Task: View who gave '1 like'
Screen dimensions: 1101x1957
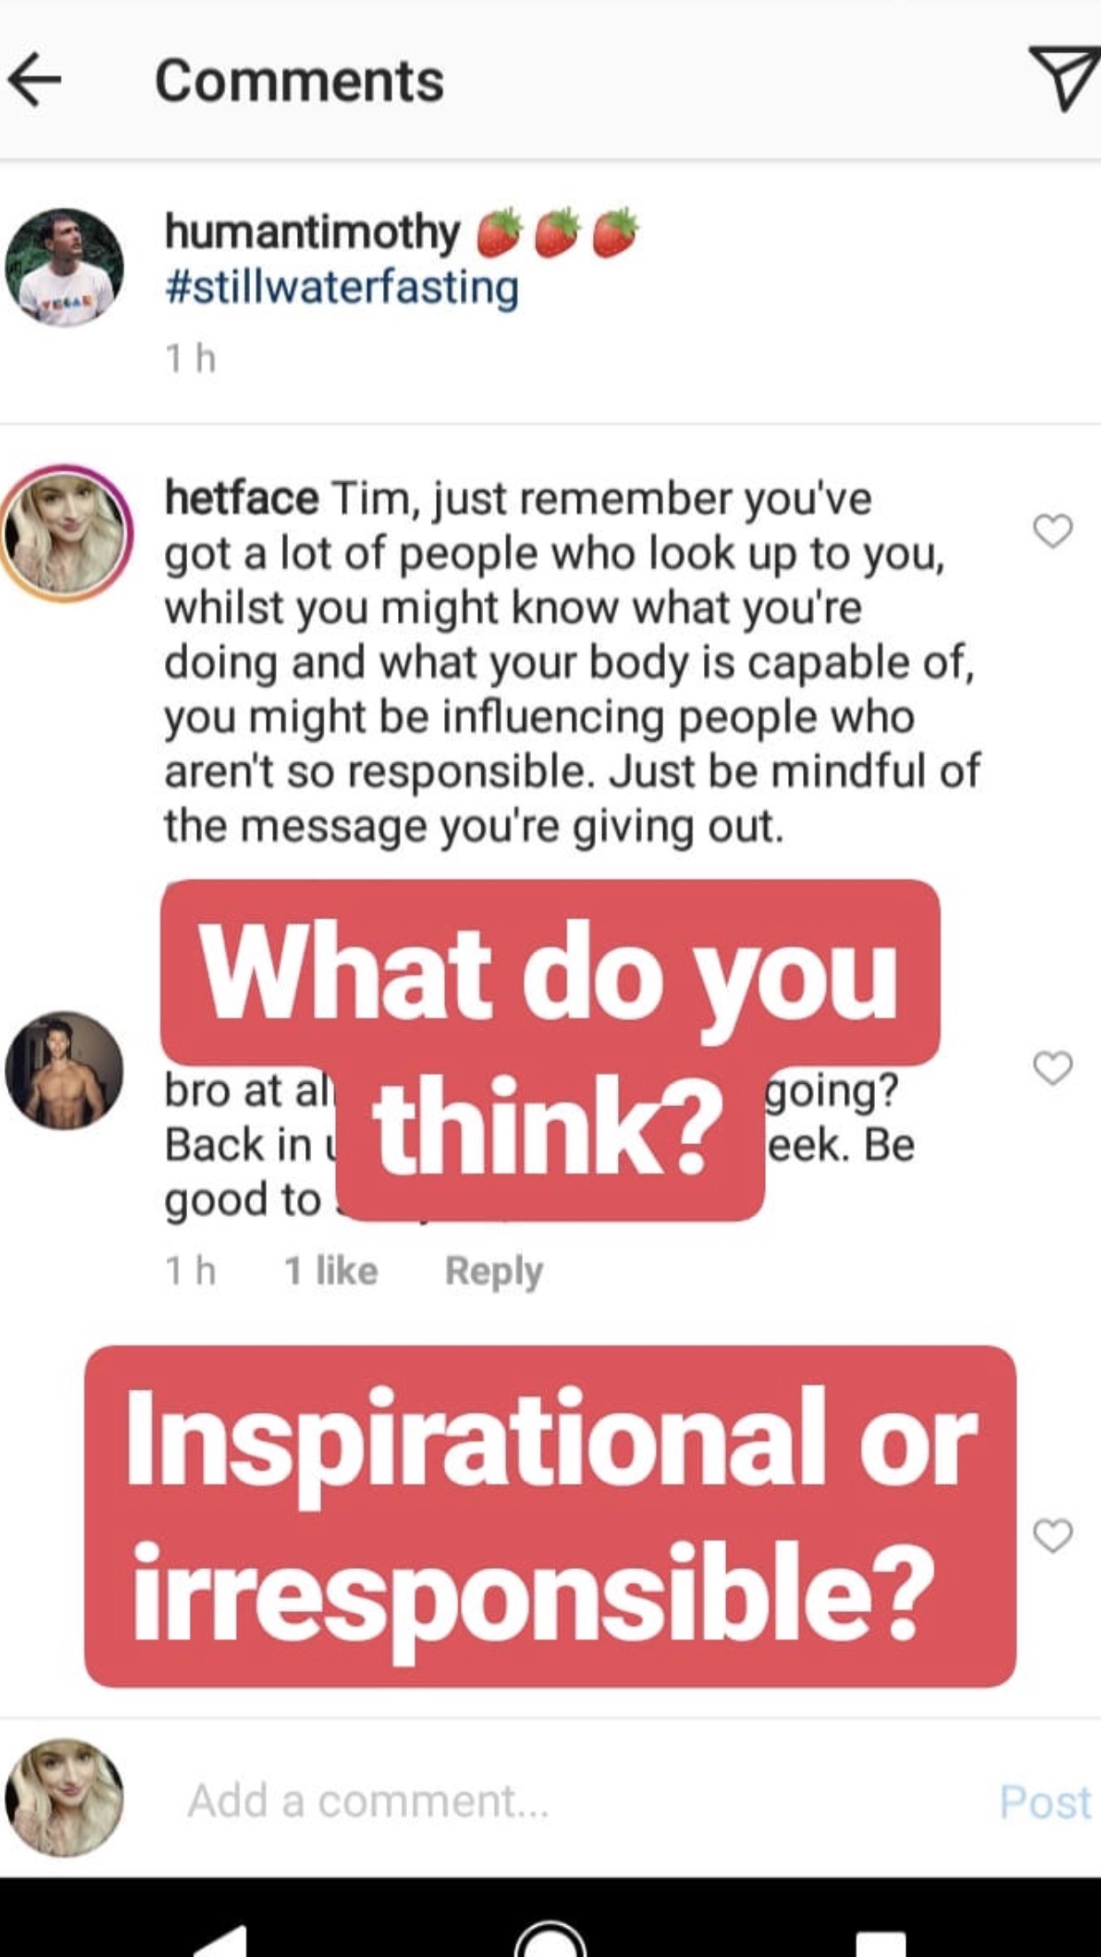Action: 331,1271
